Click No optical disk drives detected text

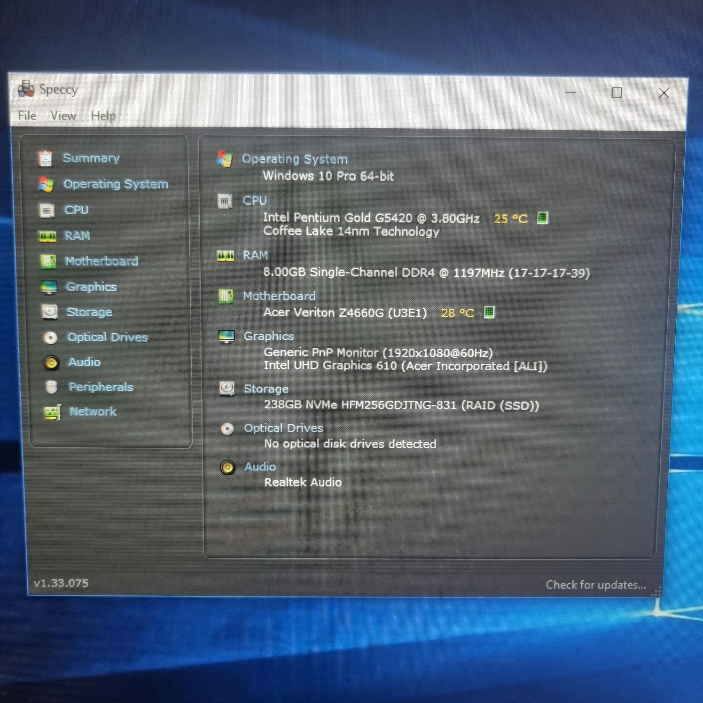pyautogui.click(x=350, y=444)
